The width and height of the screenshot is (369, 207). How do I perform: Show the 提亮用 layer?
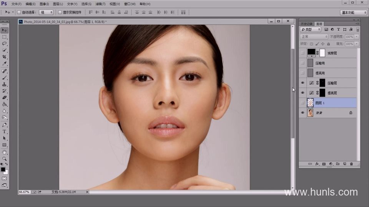[x=303, y=73]
